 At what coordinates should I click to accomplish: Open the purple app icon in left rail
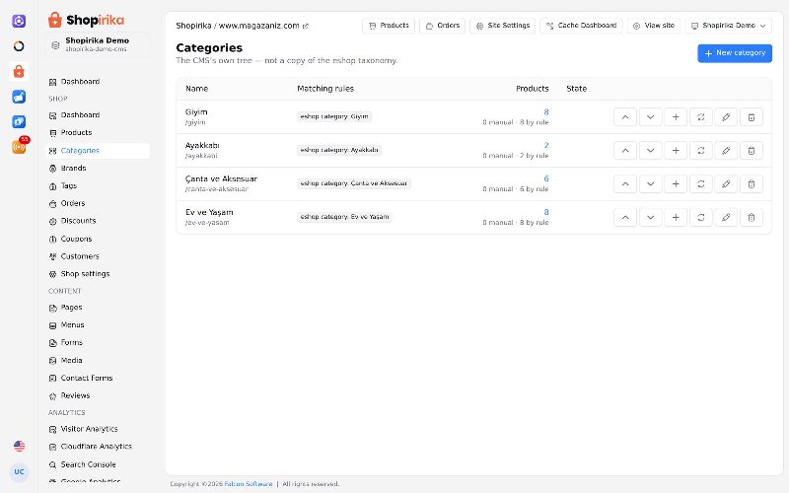(x=19, y=21)
